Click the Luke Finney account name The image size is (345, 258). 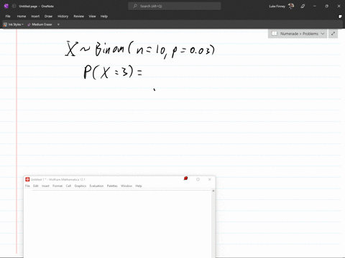pos(277,6)
